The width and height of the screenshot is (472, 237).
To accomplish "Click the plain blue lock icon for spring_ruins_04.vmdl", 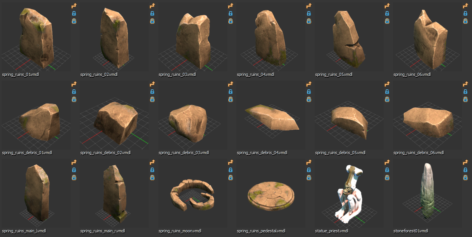I will [x=309, y=13].
